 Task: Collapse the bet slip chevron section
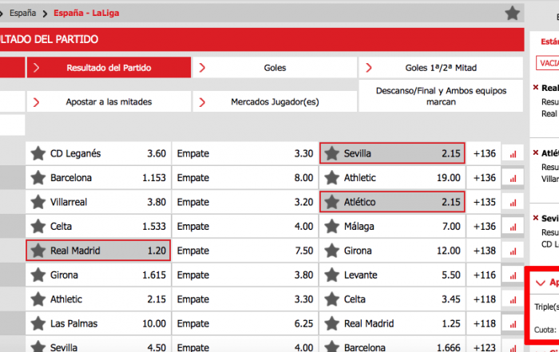click(x=541, y=283)
